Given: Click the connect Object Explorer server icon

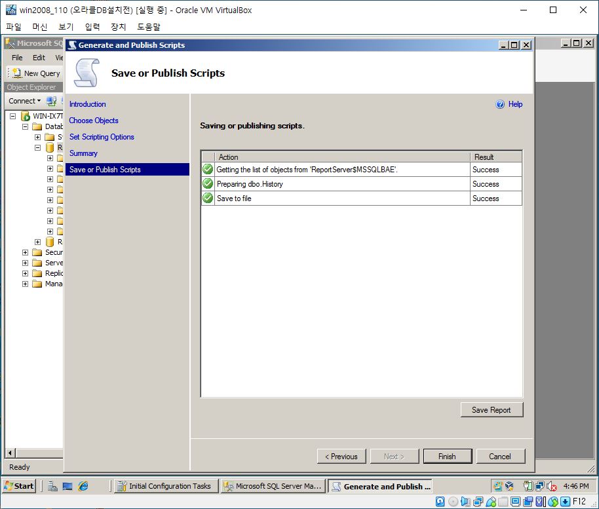Looking at the screenshot, I should [x=51, y=101].
